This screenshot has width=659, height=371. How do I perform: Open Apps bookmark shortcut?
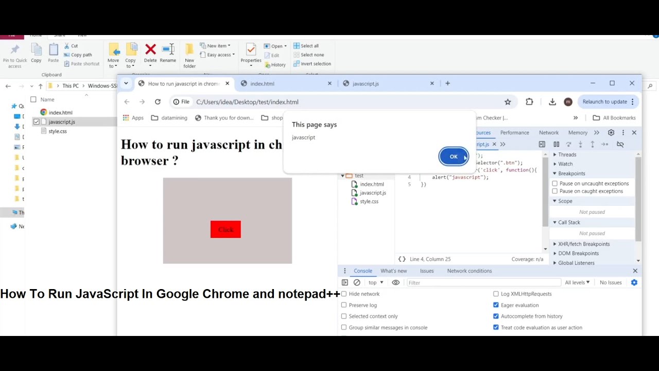[x=133, y=118]
